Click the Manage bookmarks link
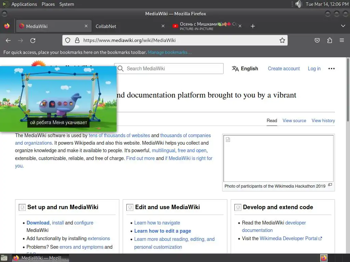Image resolution: width=350 pixels, height=262 pixels. coord(170,52)
